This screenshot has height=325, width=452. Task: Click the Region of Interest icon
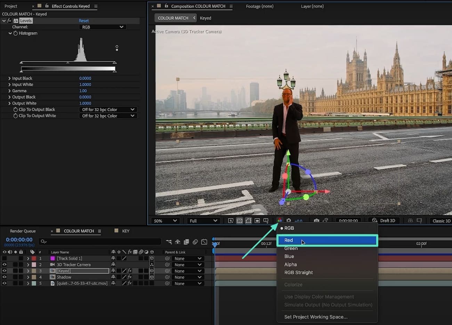coord(257,221)
